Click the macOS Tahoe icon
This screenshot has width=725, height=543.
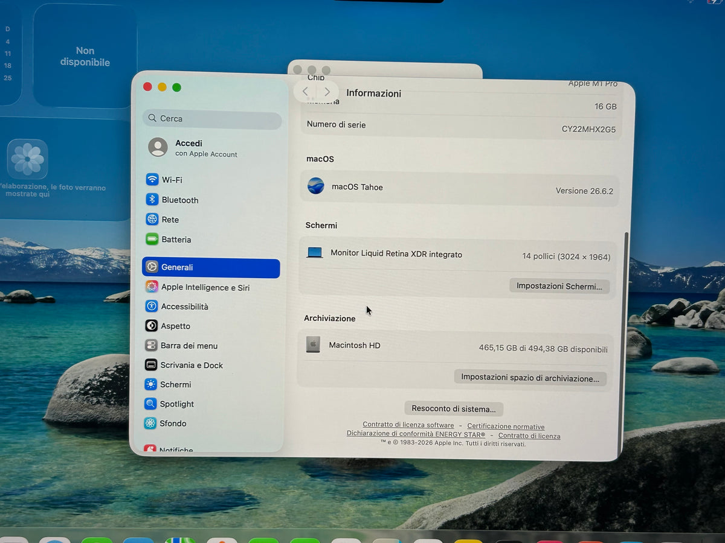(x=316, y=186)
